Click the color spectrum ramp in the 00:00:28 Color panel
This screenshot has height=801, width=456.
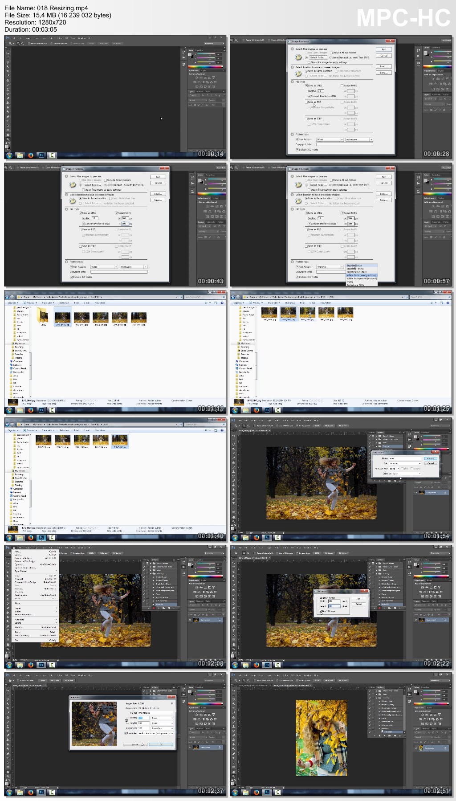438,67
